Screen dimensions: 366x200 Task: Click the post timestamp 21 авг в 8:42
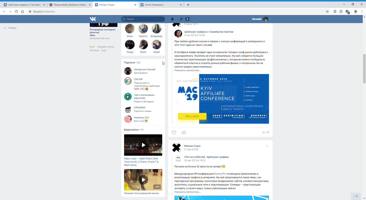pyautogui.click(x=191, y=149)
